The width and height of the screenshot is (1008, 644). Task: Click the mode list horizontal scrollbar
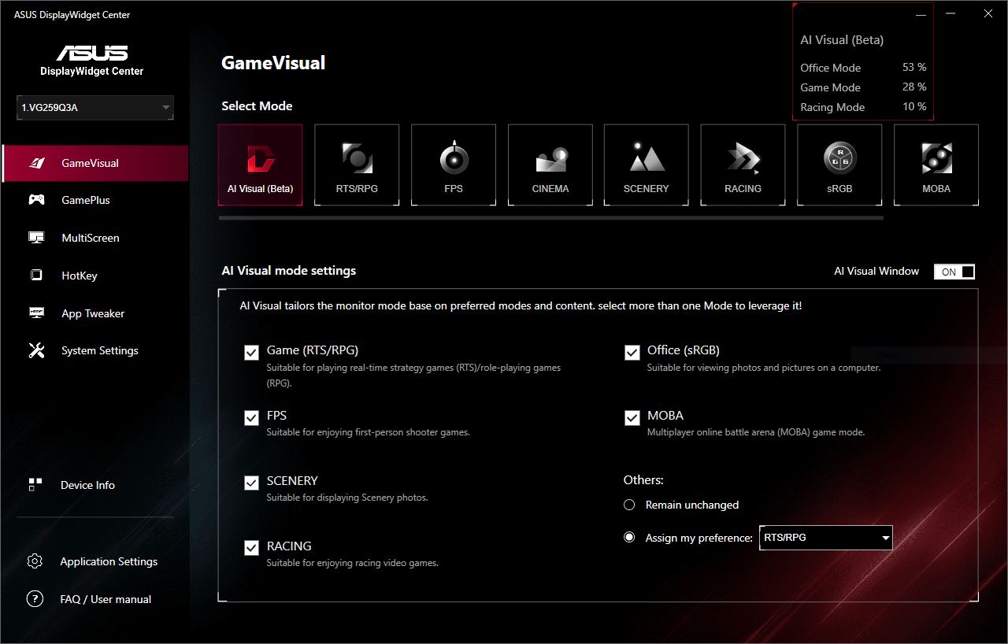[550, 217]
